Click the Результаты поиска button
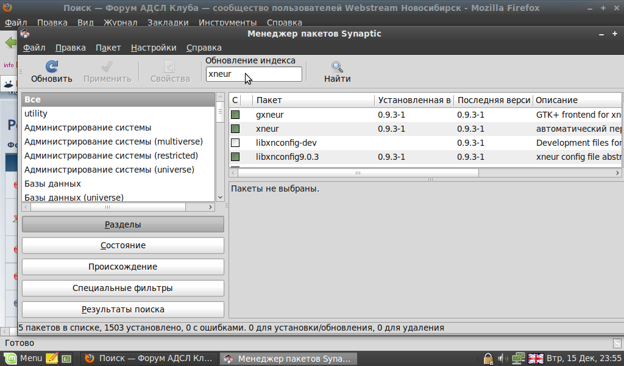 pyautogui.click(x=123, y=309)
